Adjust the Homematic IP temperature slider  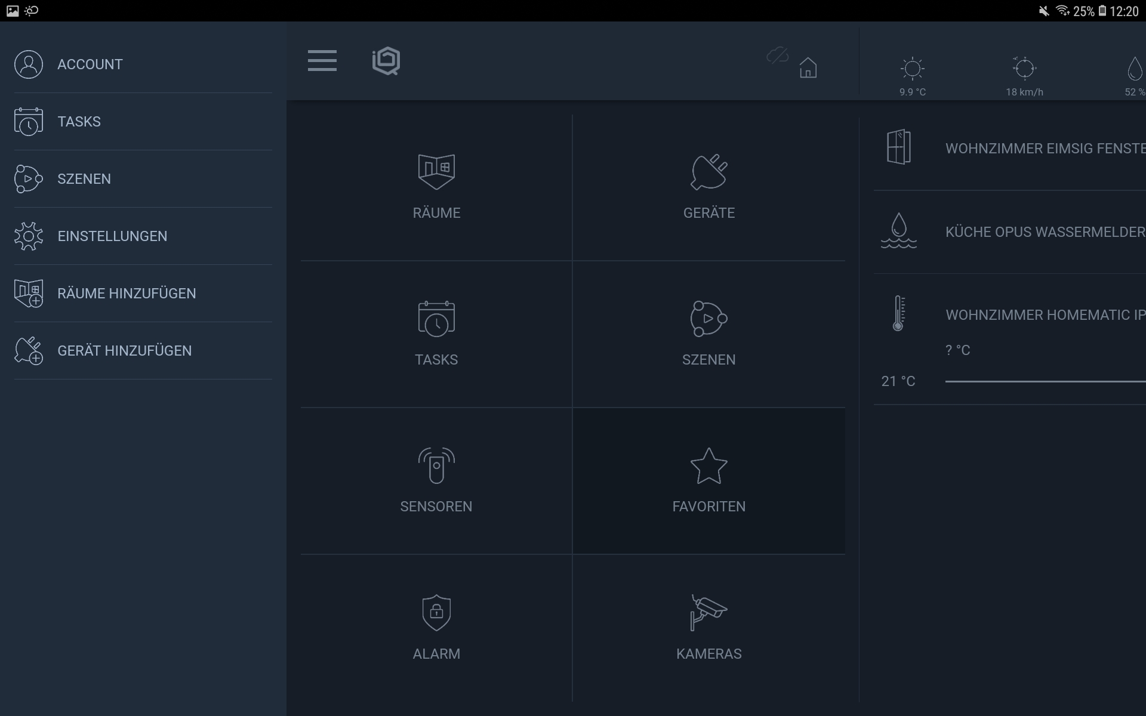(x=1045, y=381)
